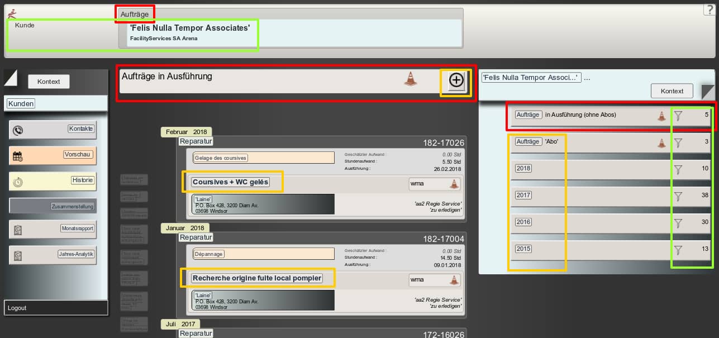Select Kunden in the left navigation
The width and height of the screenshot is (719, 338).
[21, 103]
